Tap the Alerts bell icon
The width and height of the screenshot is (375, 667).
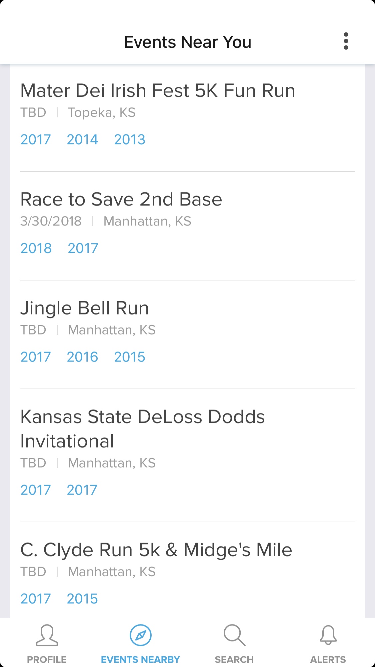328,635
